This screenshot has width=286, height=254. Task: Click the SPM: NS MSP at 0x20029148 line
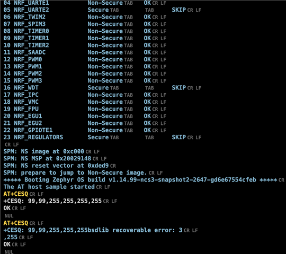[47, 159]
